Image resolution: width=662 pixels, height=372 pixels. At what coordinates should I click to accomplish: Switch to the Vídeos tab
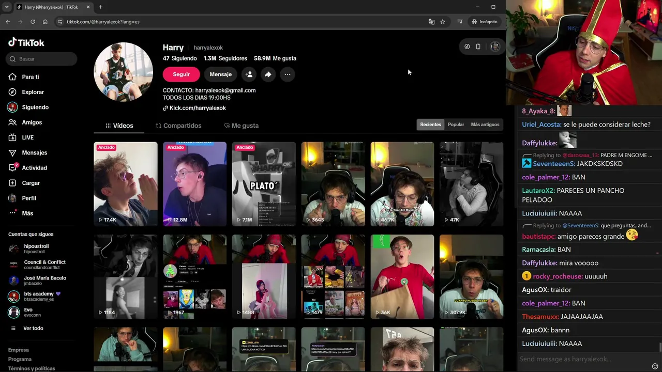(x=119, y=126)
